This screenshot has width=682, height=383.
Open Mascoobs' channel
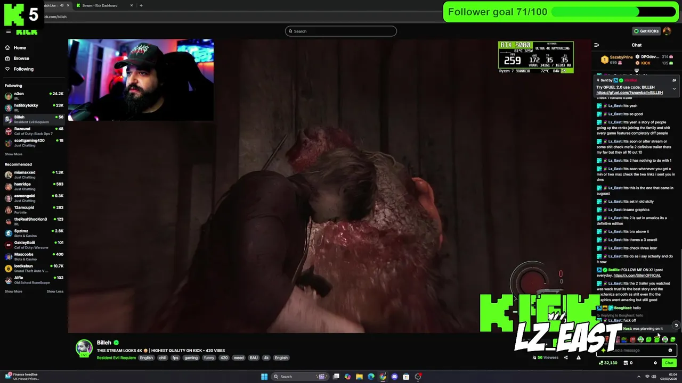tap(34, 256)
